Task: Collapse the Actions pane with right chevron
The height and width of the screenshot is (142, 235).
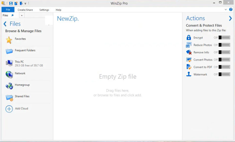Action: click(x=230, y=18)
